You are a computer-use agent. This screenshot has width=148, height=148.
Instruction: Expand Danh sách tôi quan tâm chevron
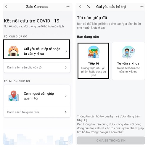coord(66,112)
